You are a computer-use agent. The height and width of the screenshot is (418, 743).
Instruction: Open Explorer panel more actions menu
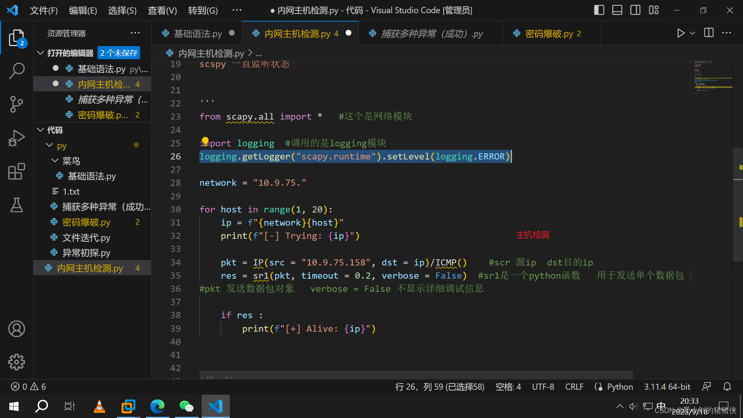pyautogui.click(x=135, y=33)
